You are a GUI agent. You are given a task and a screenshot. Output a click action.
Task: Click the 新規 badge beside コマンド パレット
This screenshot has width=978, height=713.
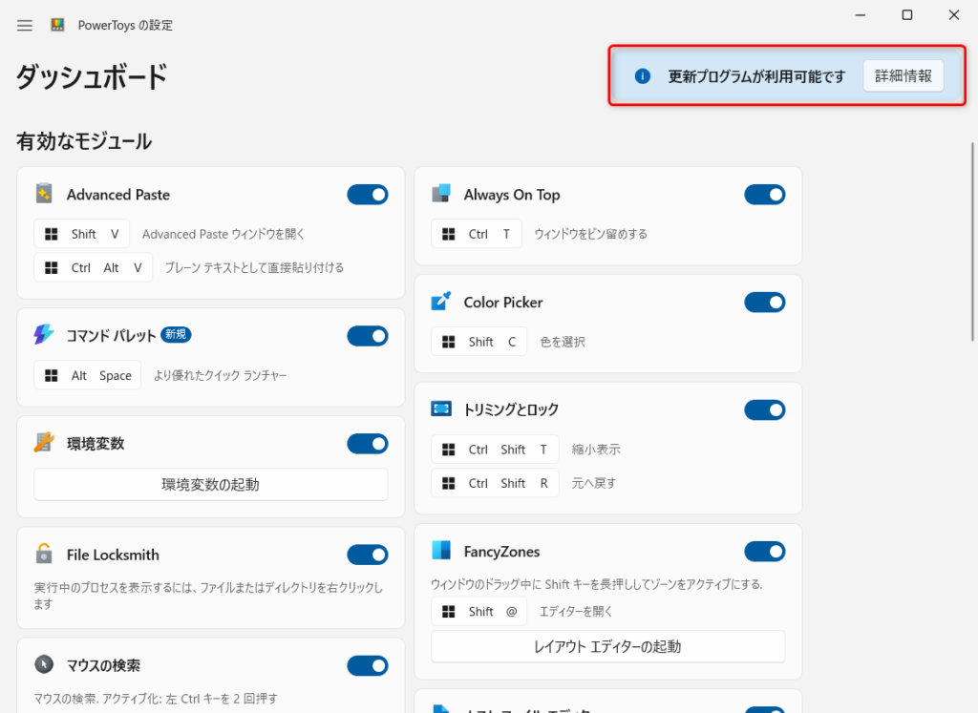coord(176,335)
